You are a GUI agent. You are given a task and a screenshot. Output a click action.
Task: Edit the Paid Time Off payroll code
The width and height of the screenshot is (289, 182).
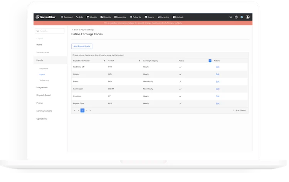click(217, 67)
